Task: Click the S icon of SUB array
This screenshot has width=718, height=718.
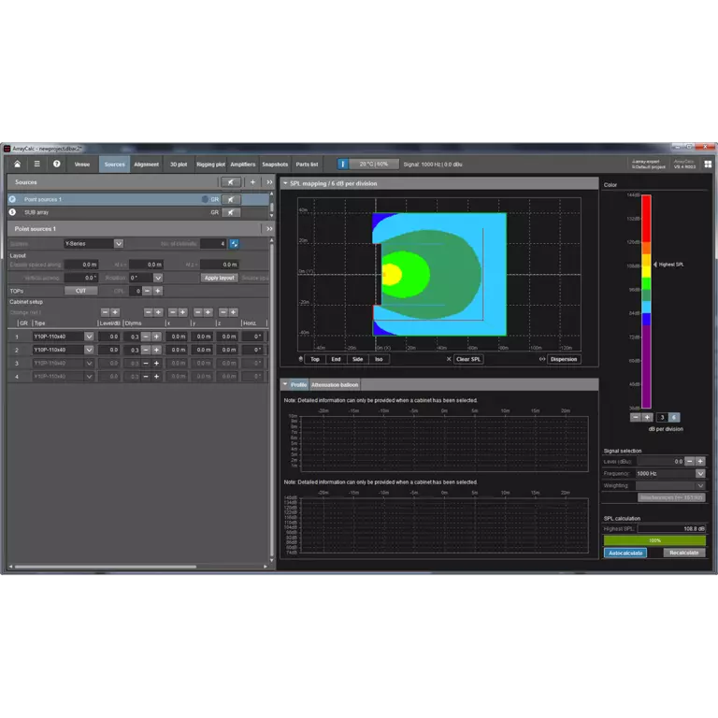Action: [12, 212]
